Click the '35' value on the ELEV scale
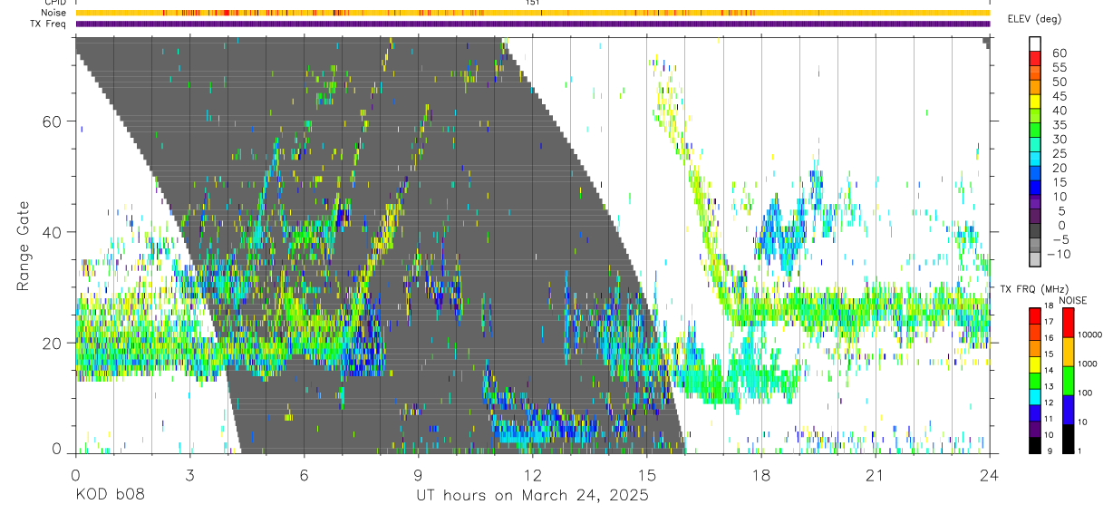The image size is (1113, 514). 1059,125
